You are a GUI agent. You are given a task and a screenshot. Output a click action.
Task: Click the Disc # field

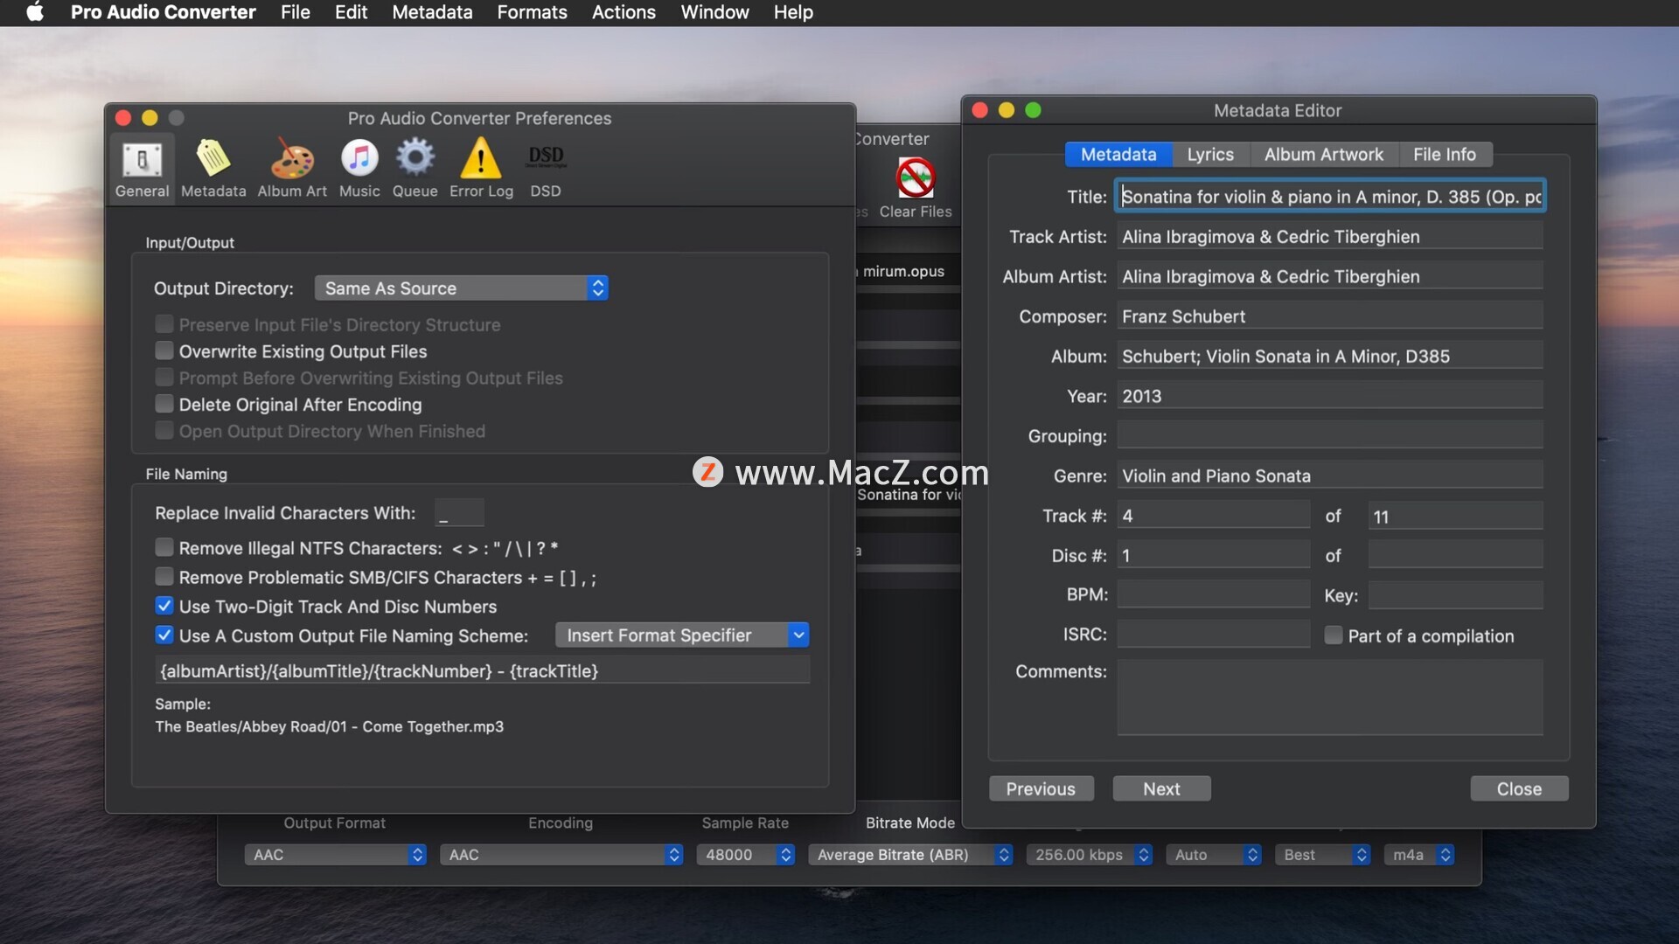click(1214, 555)
